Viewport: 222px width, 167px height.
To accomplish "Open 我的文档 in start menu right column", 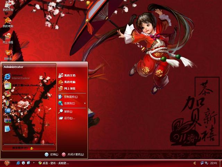I will click(x=67, y=75).
